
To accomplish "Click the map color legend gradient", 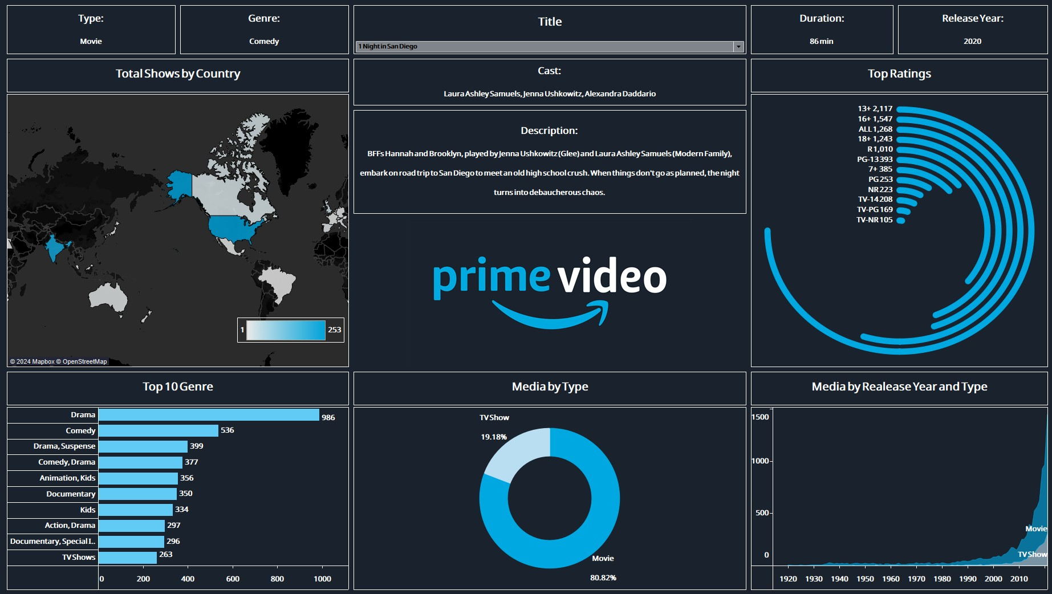I will pyautogui.click(x=286, y=330).
